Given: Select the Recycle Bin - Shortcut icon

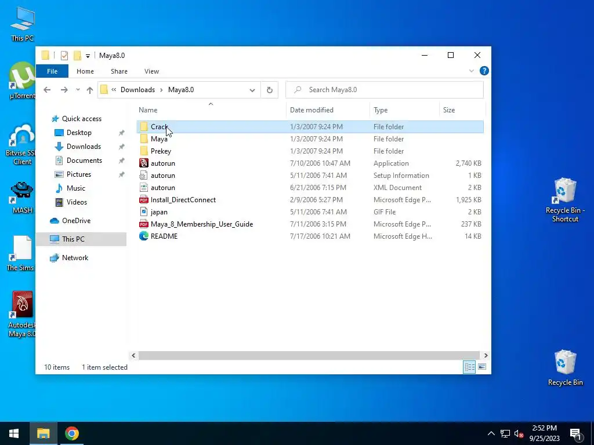Looking at the screenshot, I should [565, 200].
